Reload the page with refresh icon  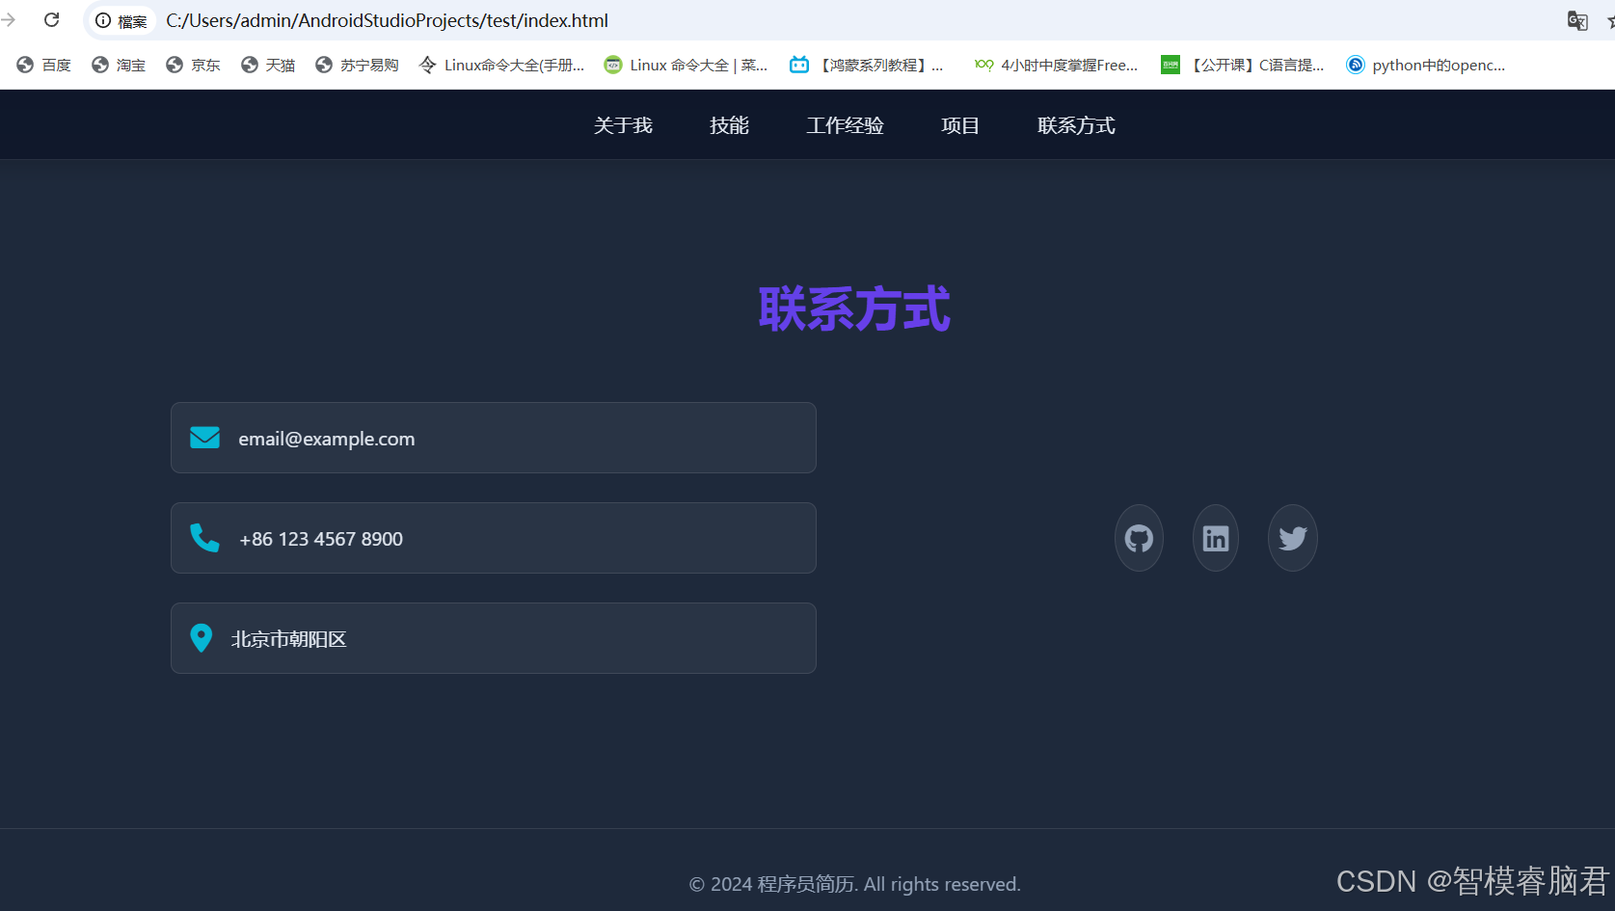pos(52,20)
